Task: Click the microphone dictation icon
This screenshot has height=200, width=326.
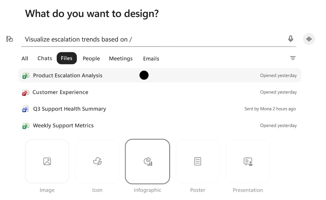Action: (x=290, y=39)
